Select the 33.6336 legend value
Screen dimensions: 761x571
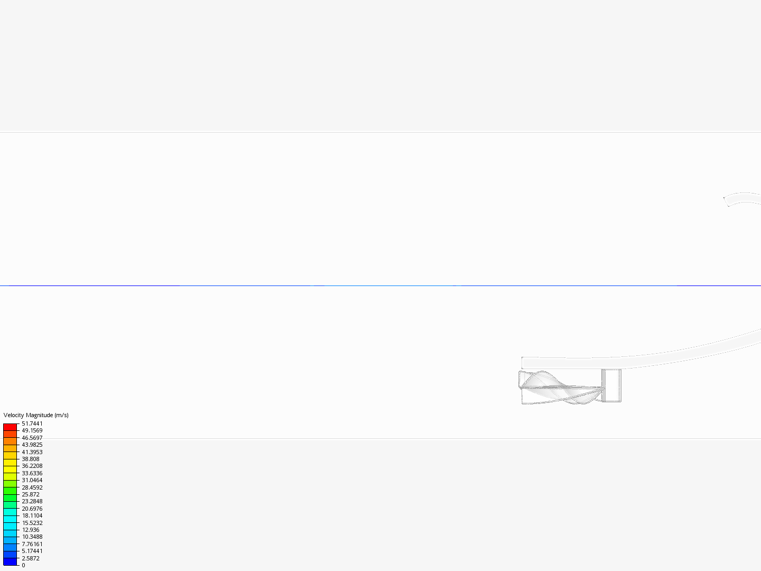pyautogui.click(x=32, y=473)
